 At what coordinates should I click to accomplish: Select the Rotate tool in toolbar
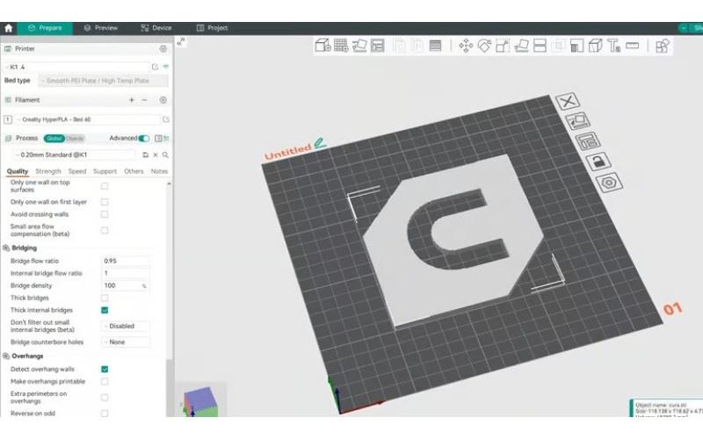[x=484, y=46]
